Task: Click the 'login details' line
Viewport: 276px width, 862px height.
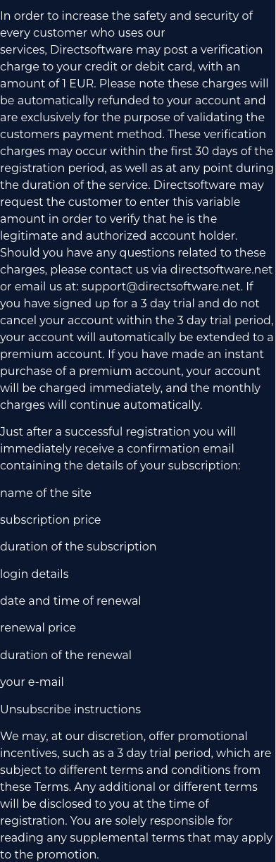Action: 34,574
